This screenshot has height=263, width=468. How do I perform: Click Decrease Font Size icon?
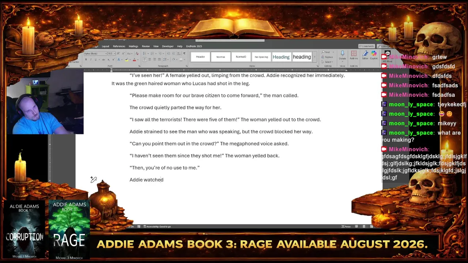point(123,53)
